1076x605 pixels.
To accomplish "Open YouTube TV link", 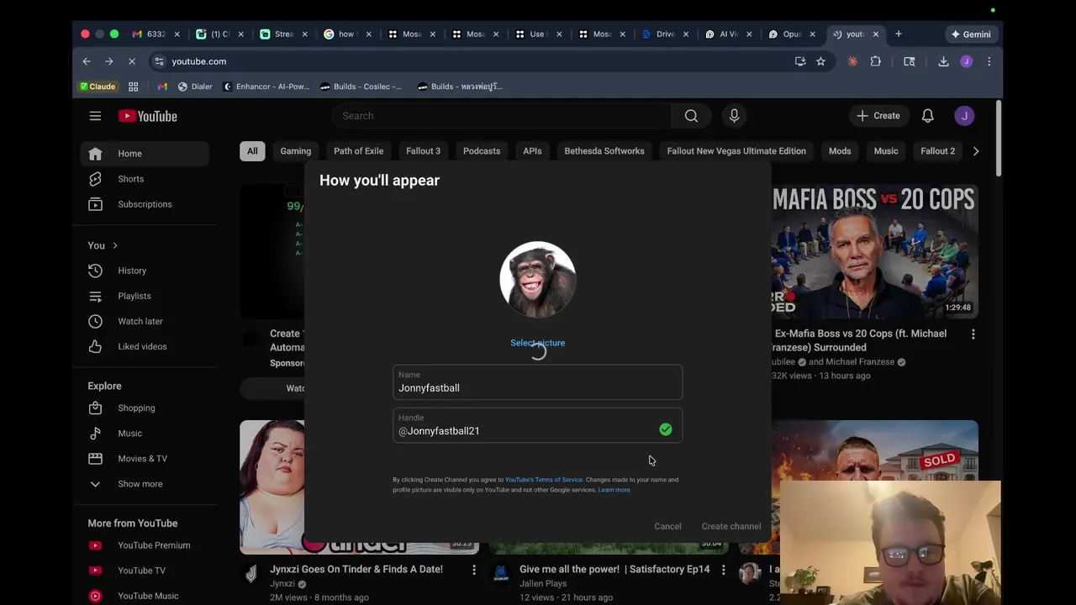I will tap(145, 571).
